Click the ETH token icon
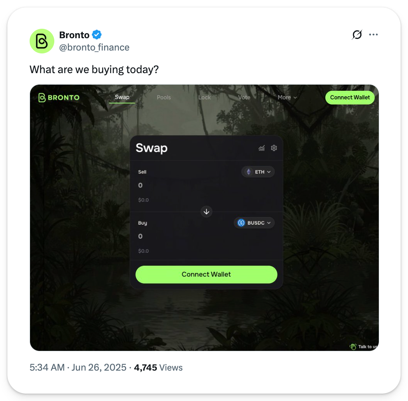 coord(248,172)
